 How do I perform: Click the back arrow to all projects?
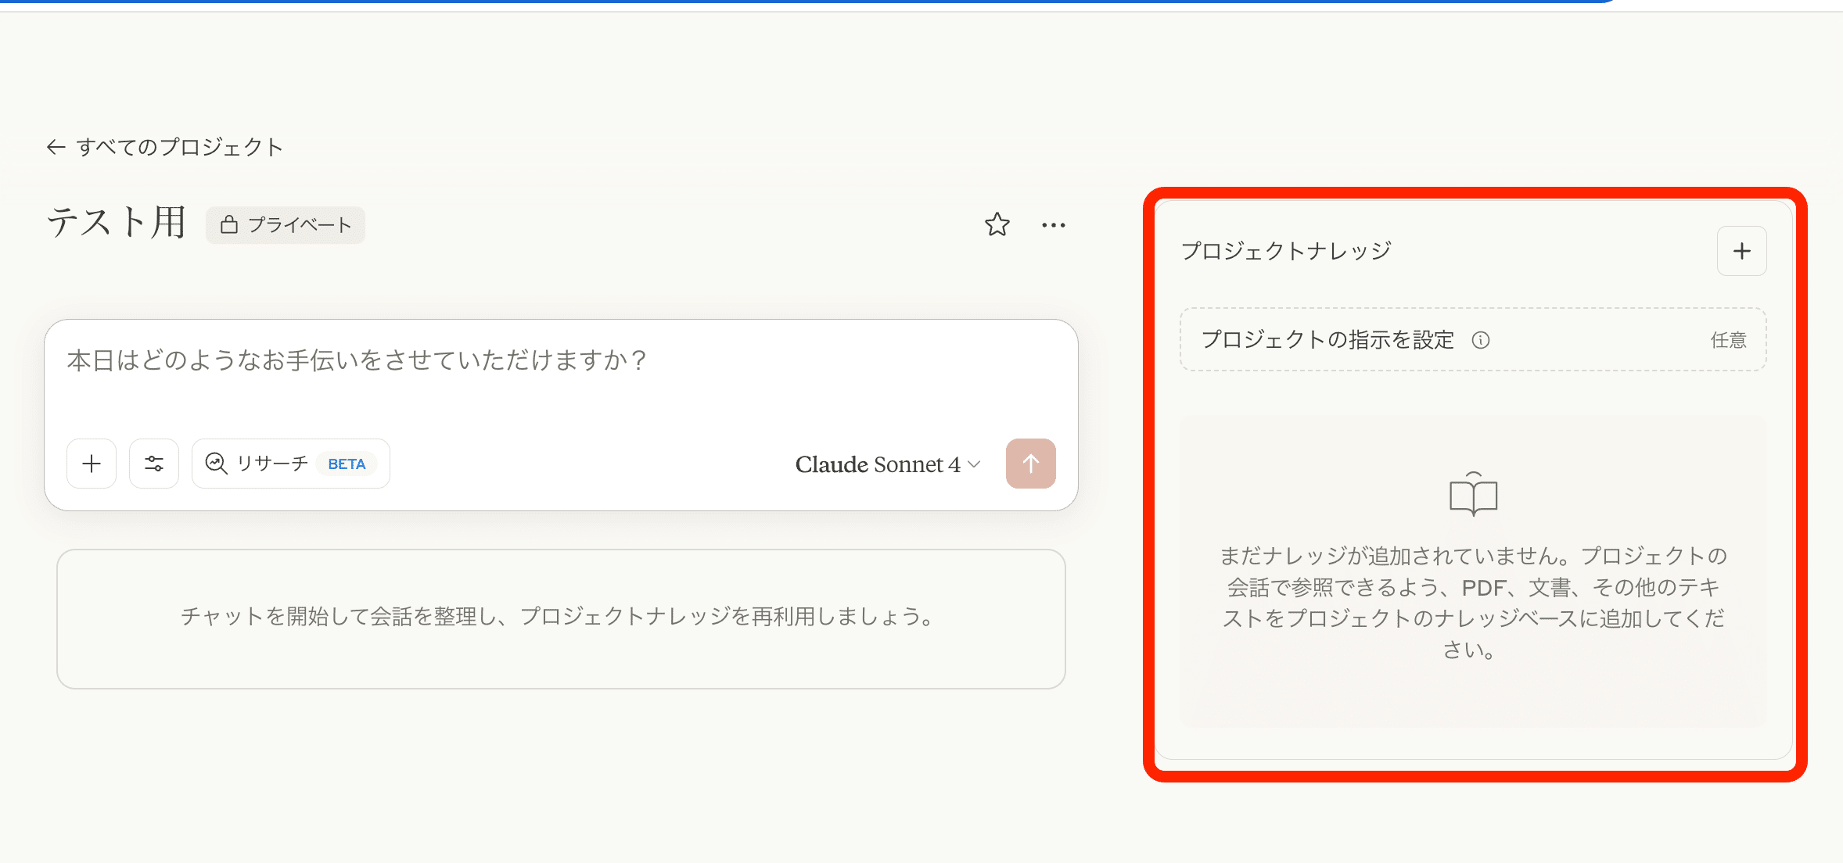point(56,147)
